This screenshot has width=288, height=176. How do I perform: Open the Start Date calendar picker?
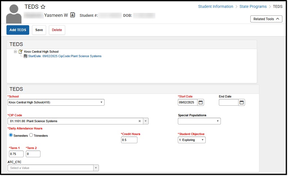click(x=201, y=102)
